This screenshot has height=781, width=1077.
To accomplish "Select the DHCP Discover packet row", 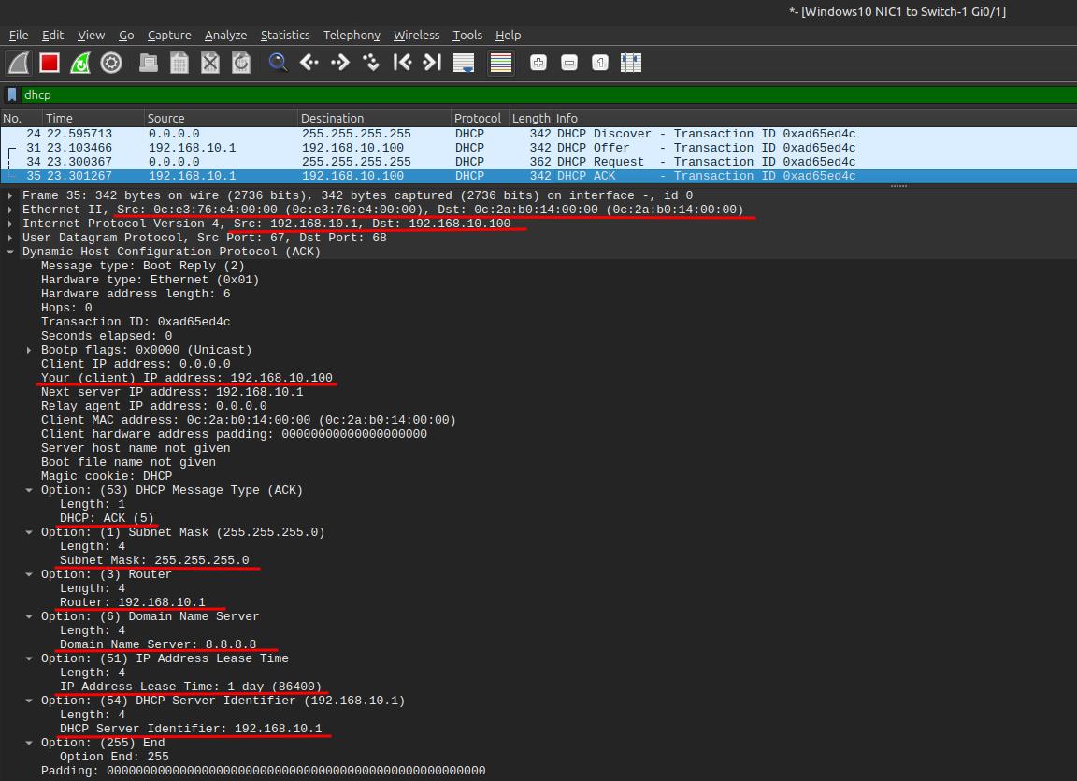I will click(x=374, y=134).
